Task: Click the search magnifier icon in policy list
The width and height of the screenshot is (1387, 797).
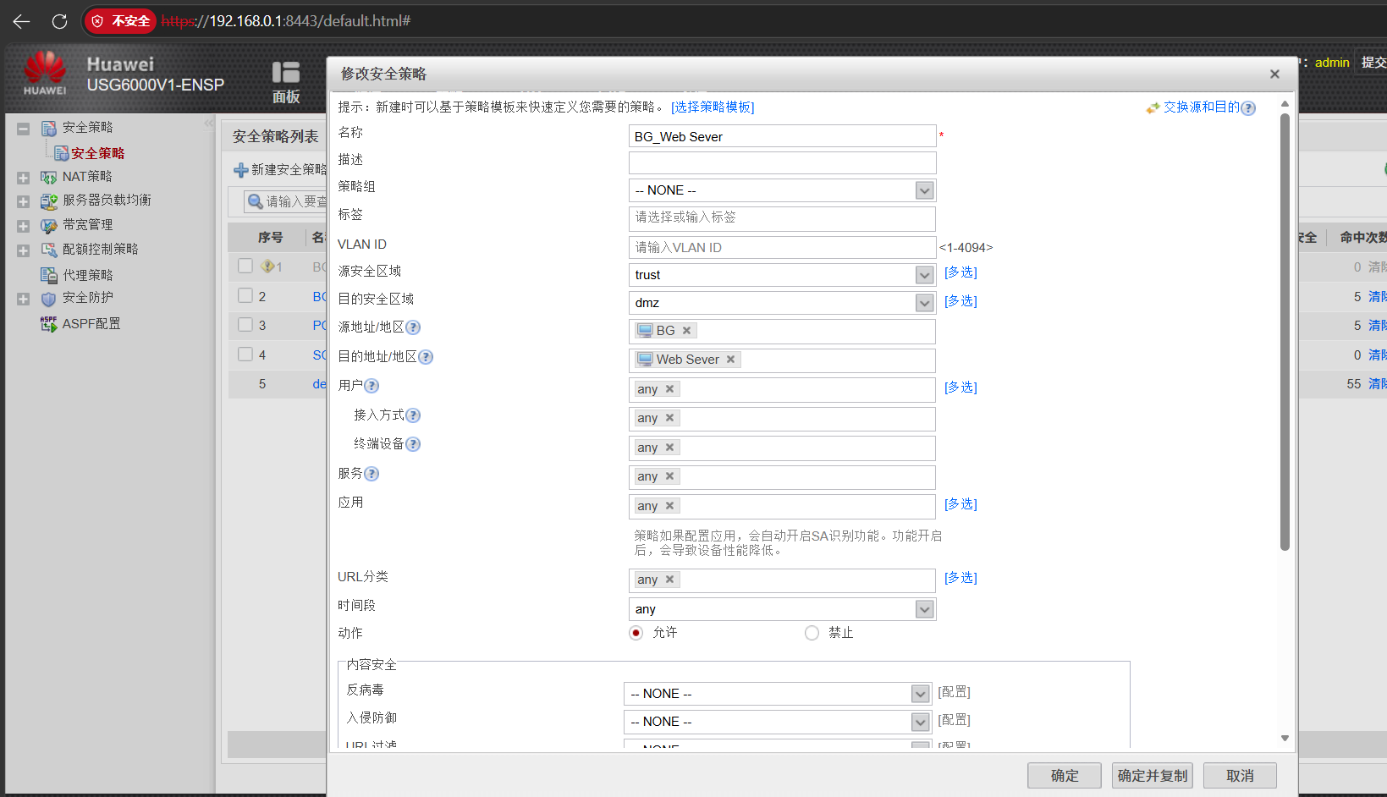Action: pos(255,201)
